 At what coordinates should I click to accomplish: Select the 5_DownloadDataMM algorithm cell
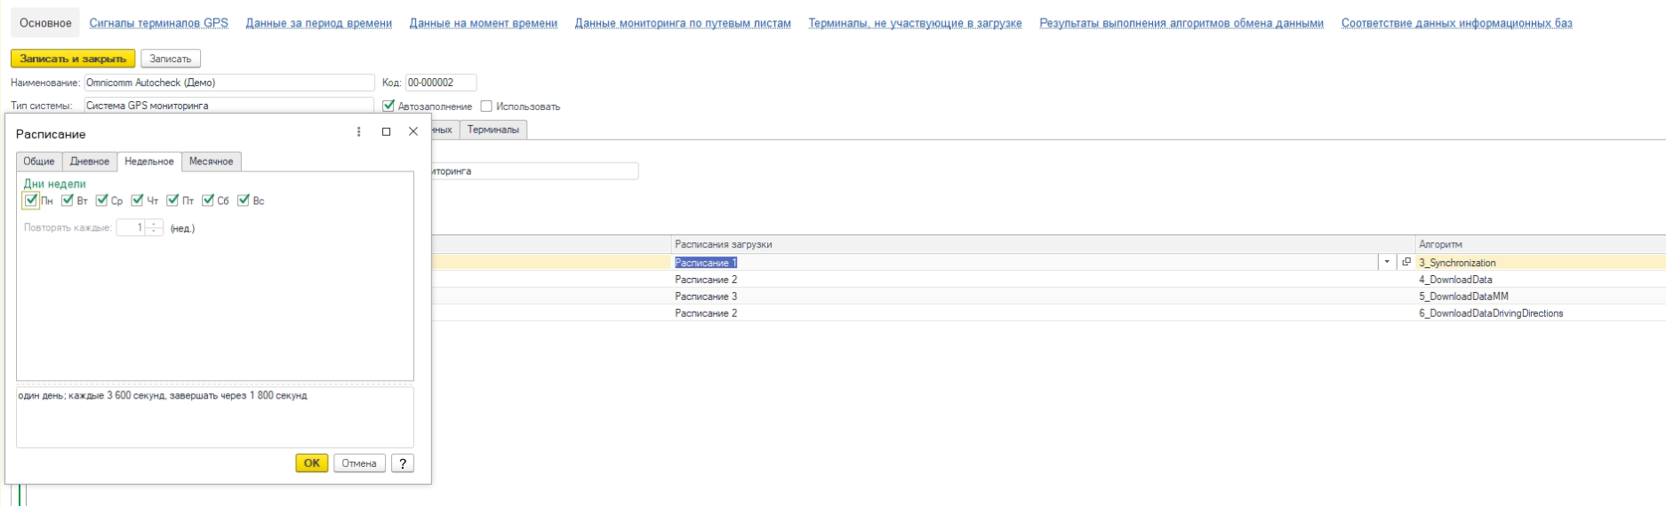[1541, 296]
